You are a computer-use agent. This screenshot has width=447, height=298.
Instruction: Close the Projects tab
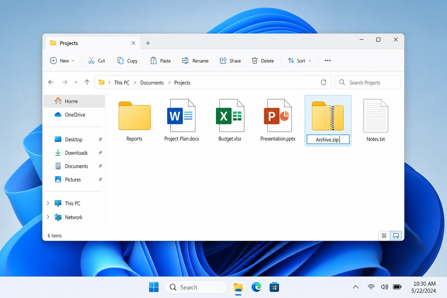tap(133, 43)
